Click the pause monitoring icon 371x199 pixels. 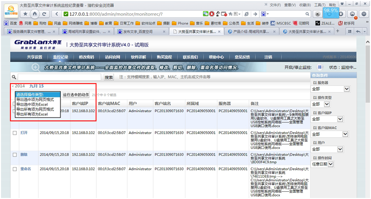(320, 67)
